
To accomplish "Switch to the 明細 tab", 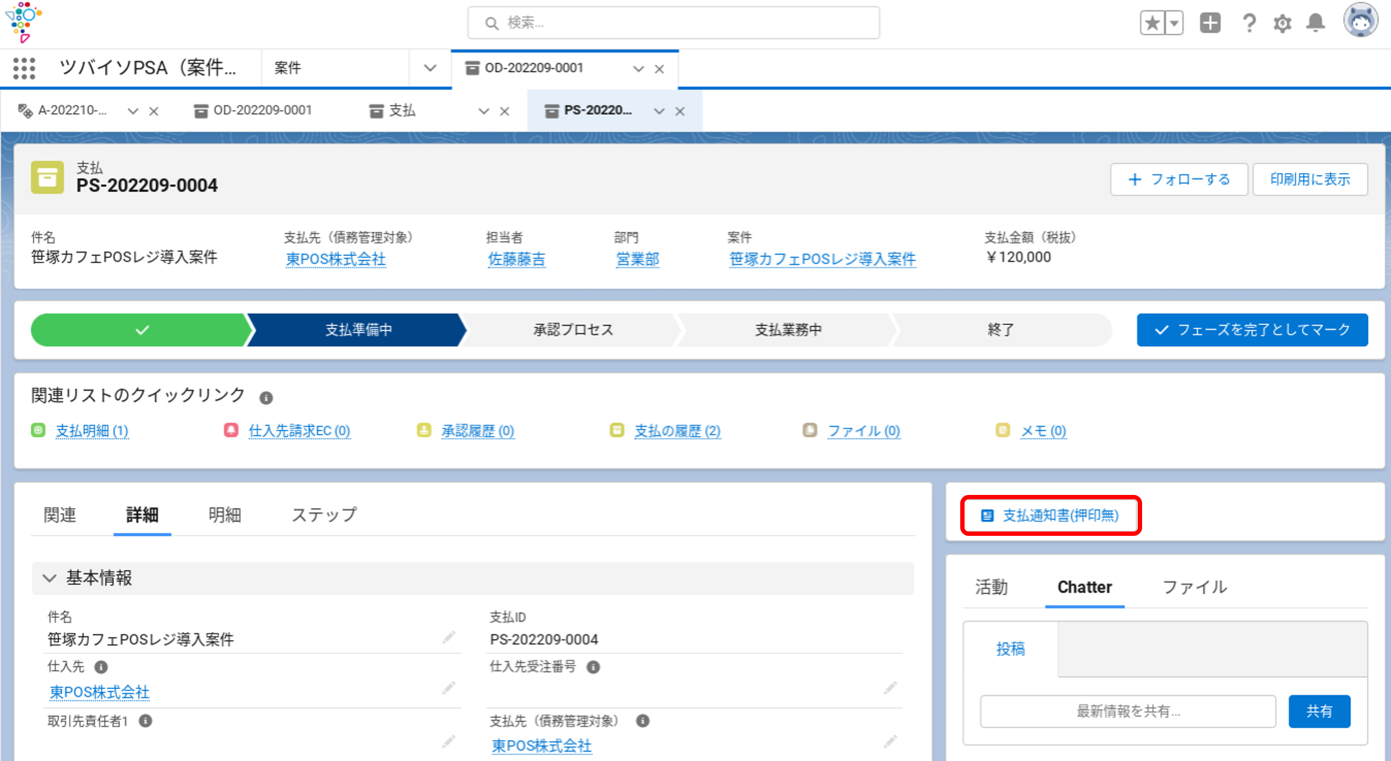I will tap(224, 515).
